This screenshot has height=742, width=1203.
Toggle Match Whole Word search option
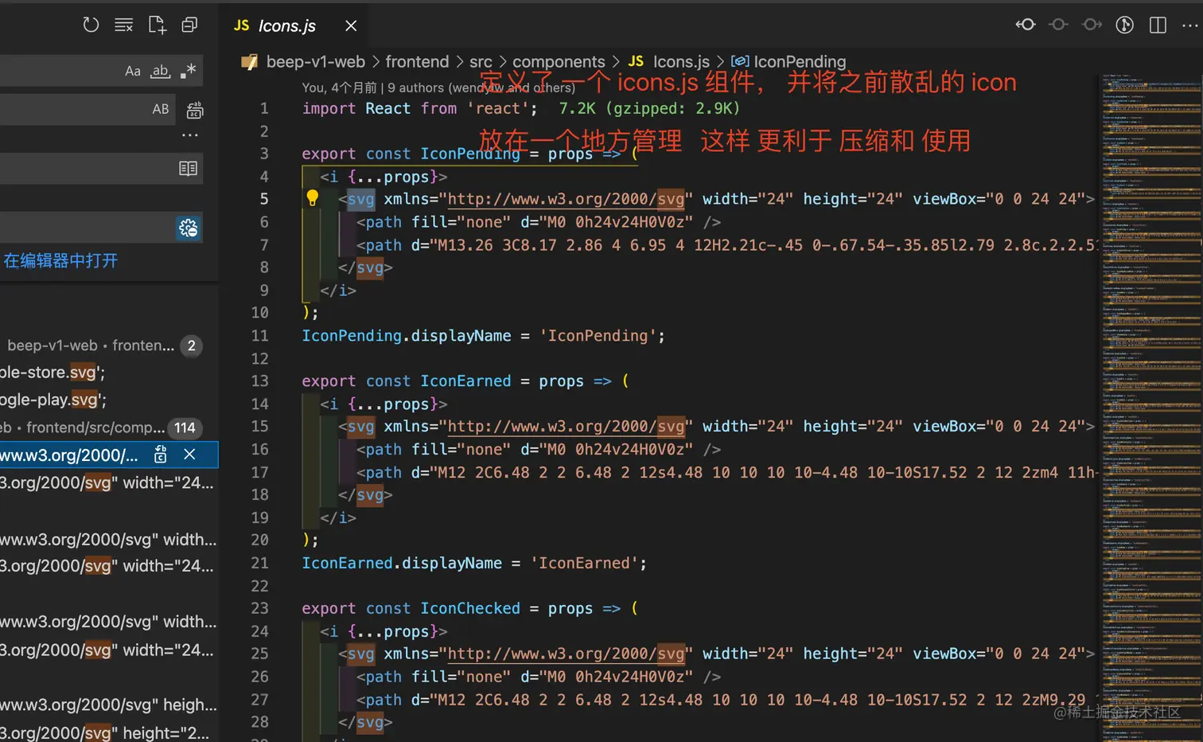pos(160,71)
